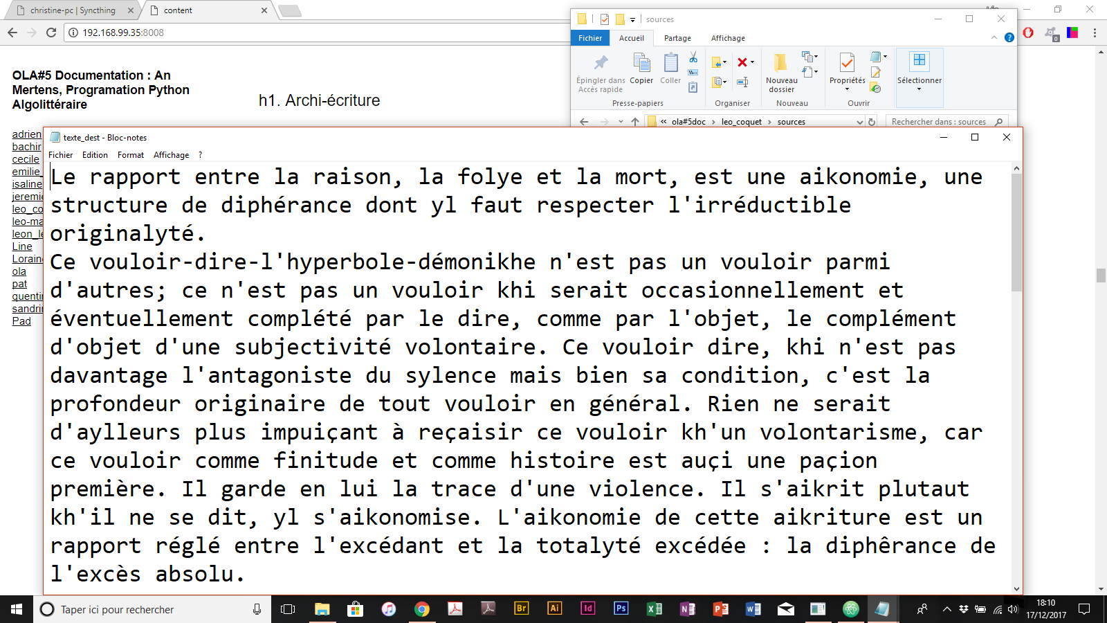
Task: Open the Explorer quick access toolbar dropdown
Action: (632, 19)
